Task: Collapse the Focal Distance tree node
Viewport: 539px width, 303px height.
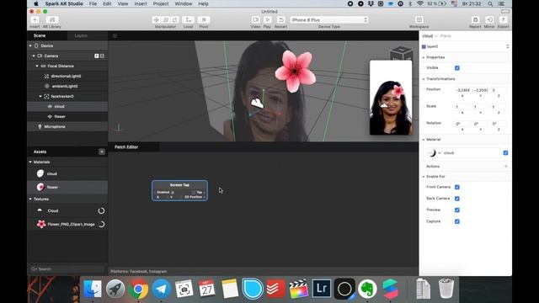Action: pyautogui.click(x=37, y=66)
